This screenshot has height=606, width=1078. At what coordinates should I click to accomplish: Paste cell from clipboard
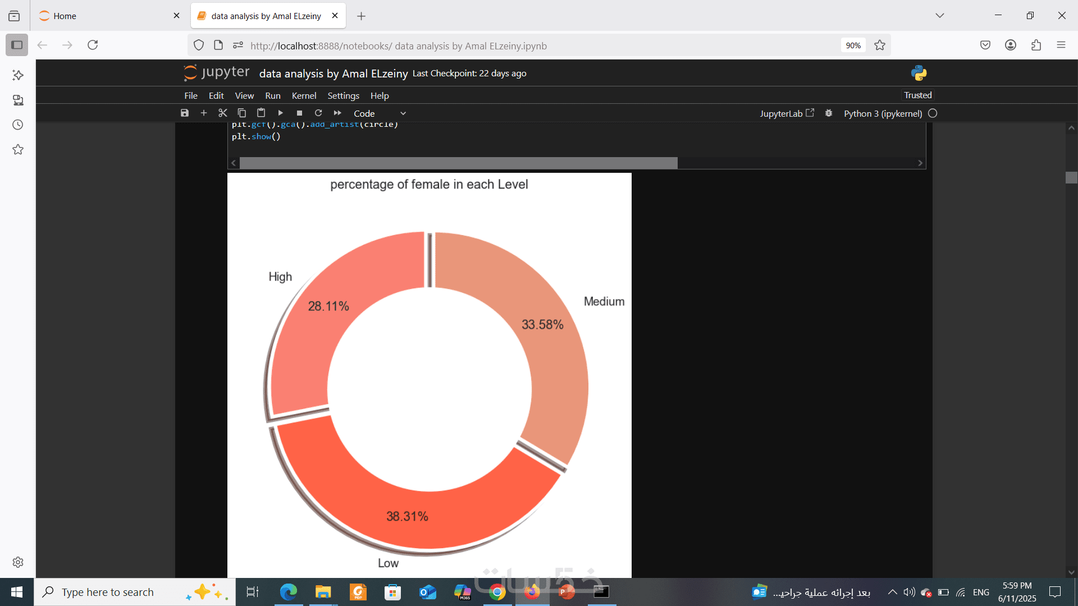pyautogui.click(x=261, y=113)
